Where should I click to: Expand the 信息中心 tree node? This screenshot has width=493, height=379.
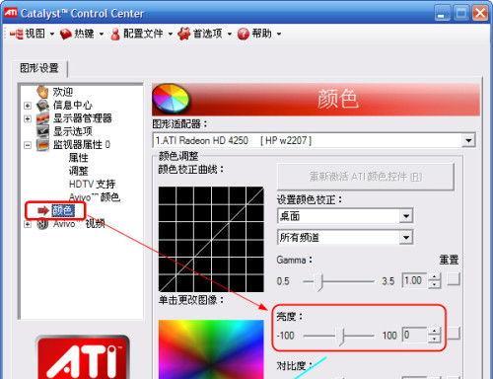tap(28, 106)
